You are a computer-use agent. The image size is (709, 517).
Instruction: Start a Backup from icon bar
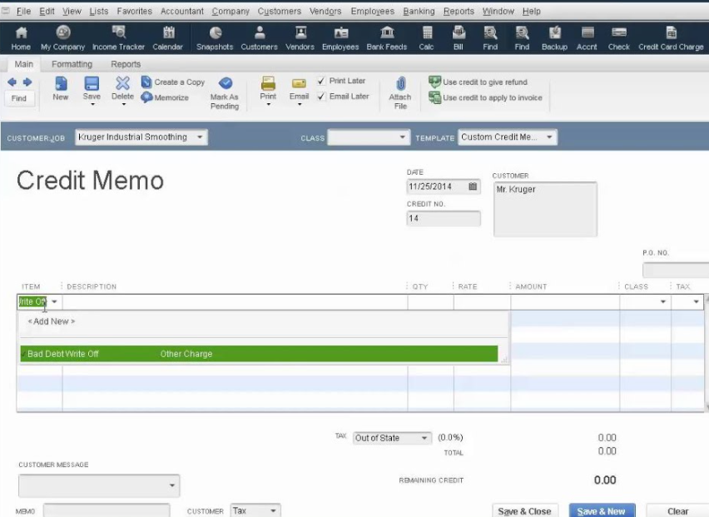(x=554, y=38)
